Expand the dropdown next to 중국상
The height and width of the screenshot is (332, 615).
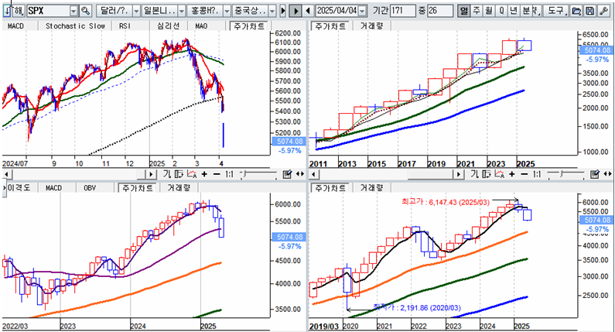272,11
